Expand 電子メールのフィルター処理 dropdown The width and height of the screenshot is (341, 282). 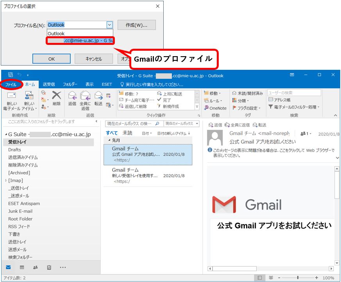click(294, 107)
